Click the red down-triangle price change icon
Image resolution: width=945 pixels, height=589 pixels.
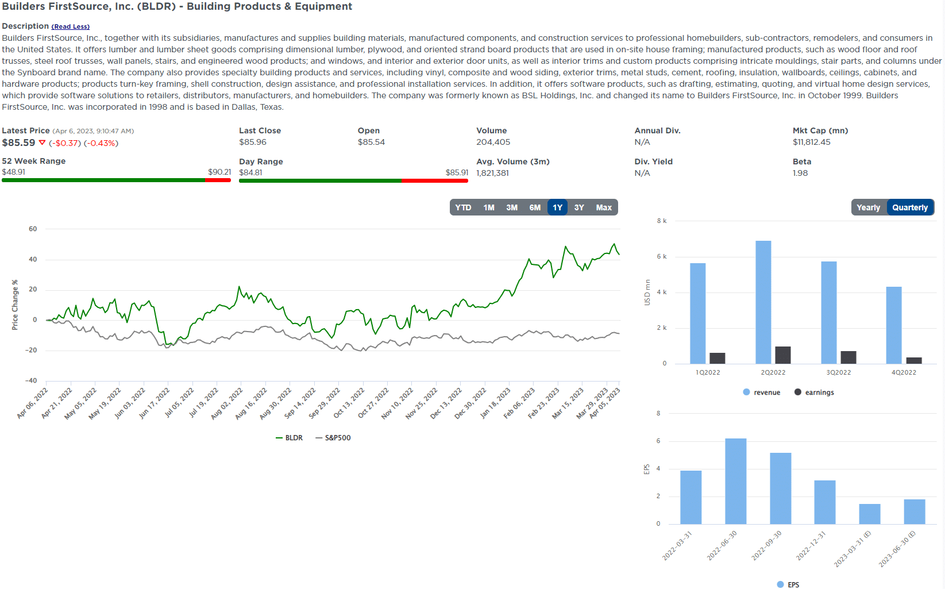coord(42,143)
